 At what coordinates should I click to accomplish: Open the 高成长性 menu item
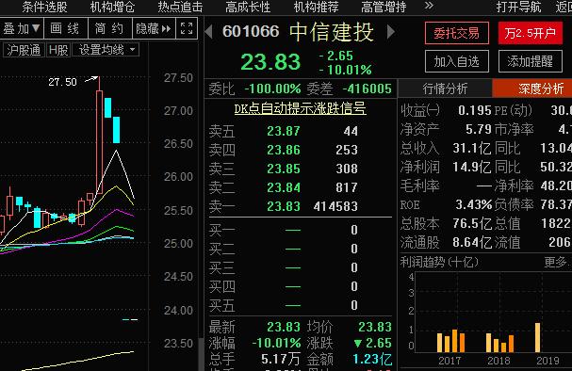coord(248,7)
